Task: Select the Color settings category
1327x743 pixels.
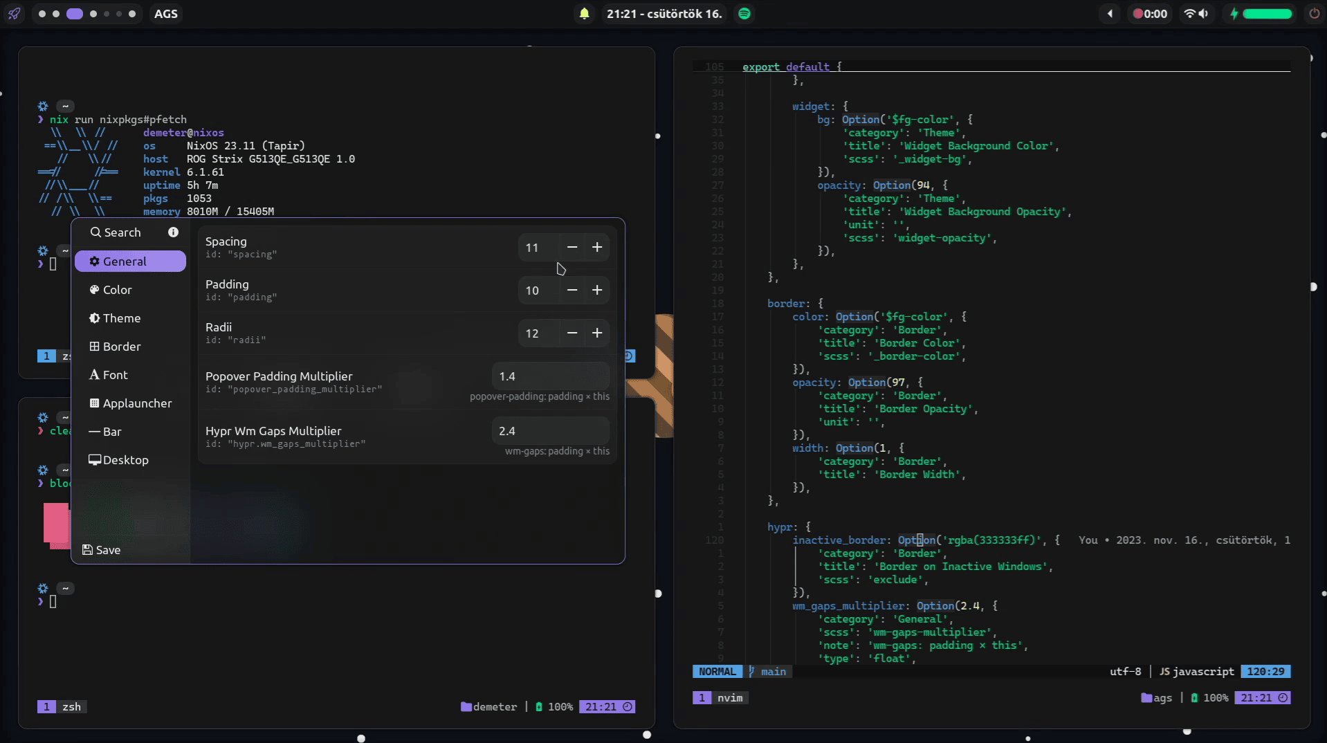Action: click(117, 290)
